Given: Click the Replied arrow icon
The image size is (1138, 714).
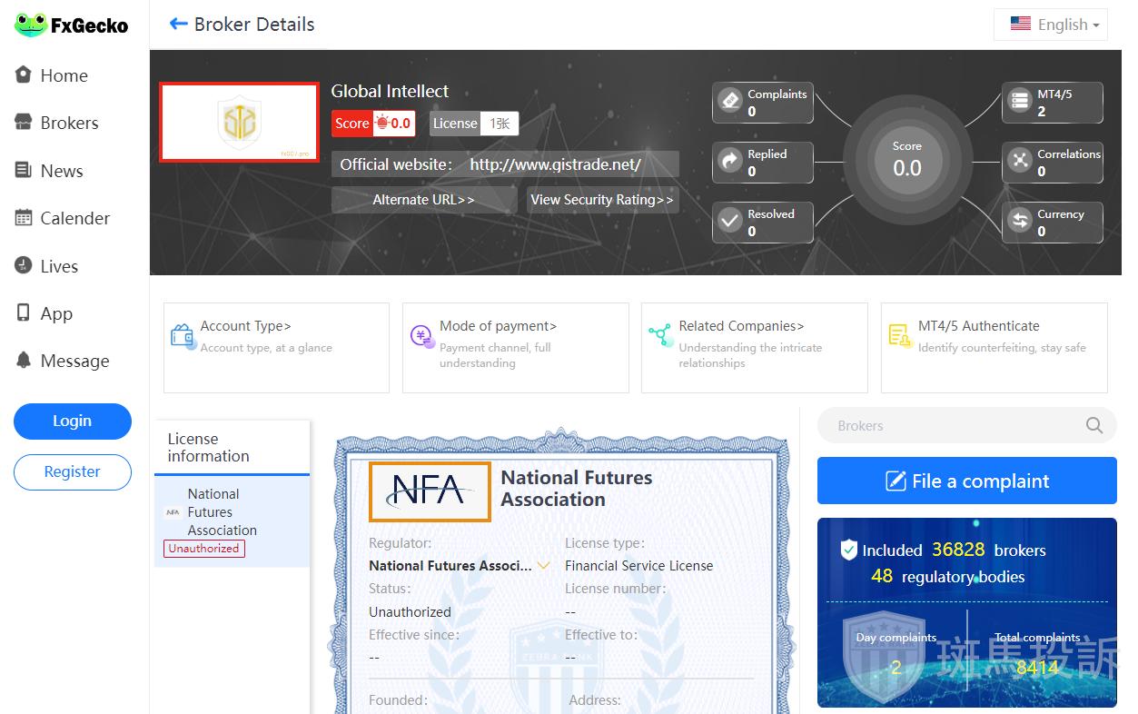Looking at the screenshot, I should tap(730, 161).
